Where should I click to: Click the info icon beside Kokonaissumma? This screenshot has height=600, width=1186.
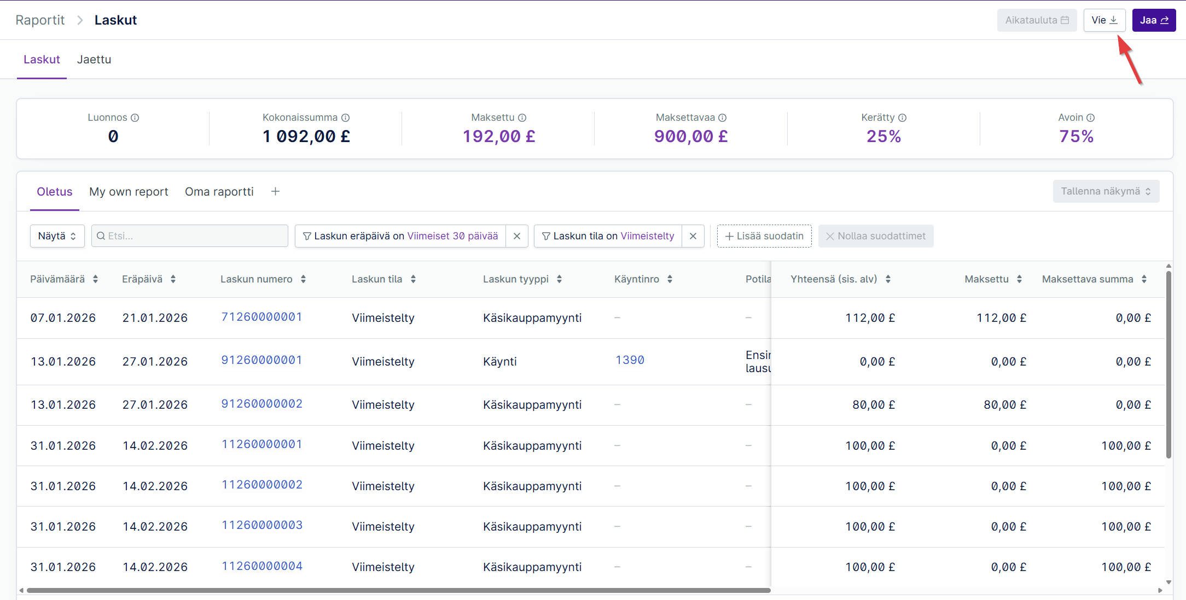tap(346, 117)
